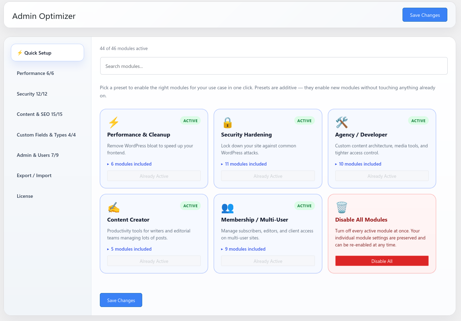Click Already Active under Agency / Developer
This screenshot has height=321, width=461.
382,176
